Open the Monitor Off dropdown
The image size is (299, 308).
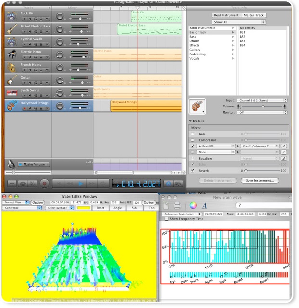tap(262, 113)
